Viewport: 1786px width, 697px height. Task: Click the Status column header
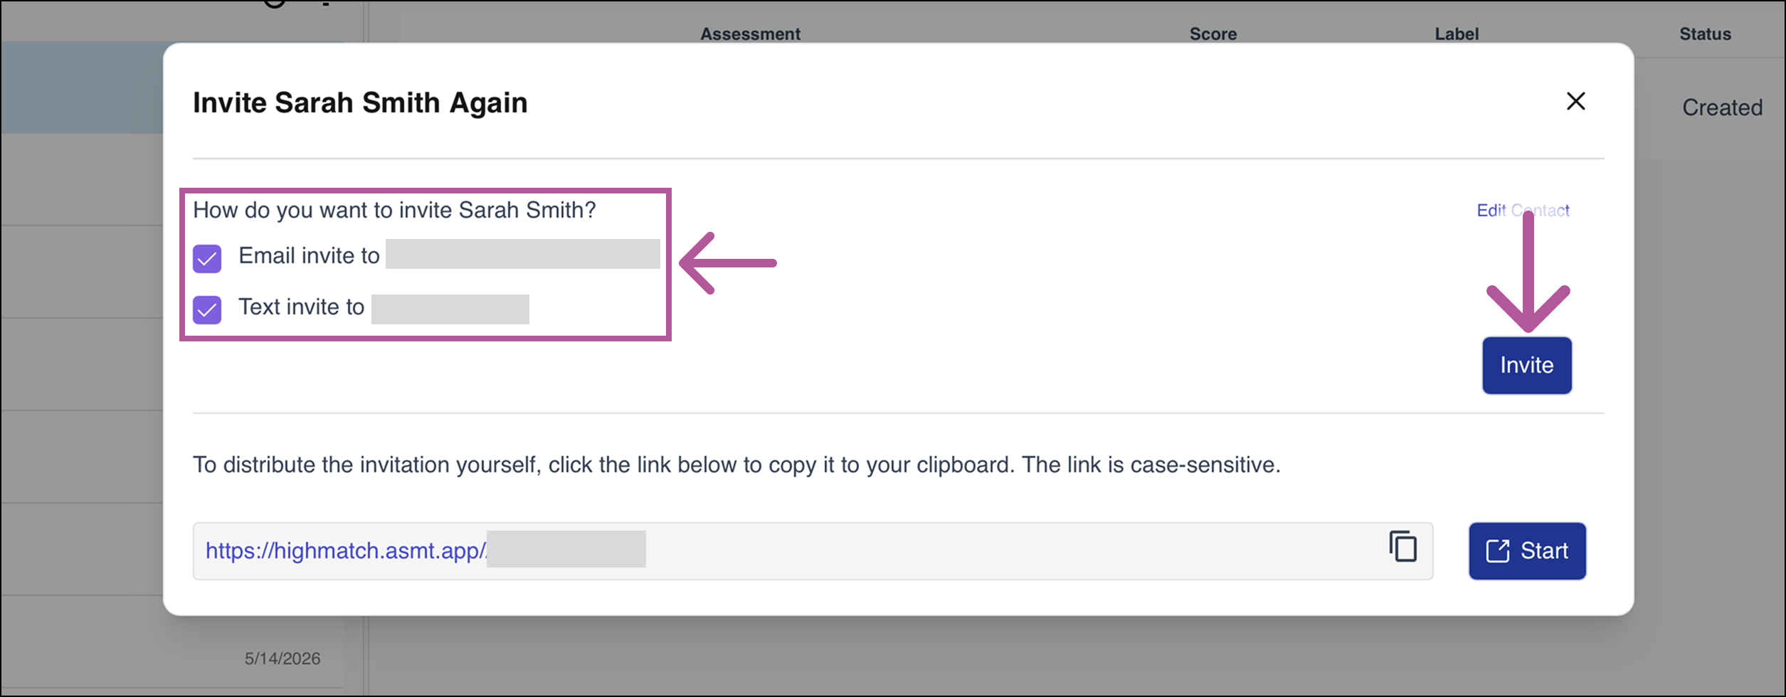pos(1705,34)
